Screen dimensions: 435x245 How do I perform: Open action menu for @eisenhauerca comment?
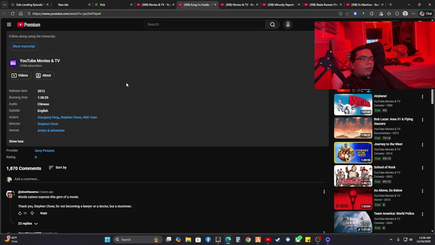click(x=324, y=192)
